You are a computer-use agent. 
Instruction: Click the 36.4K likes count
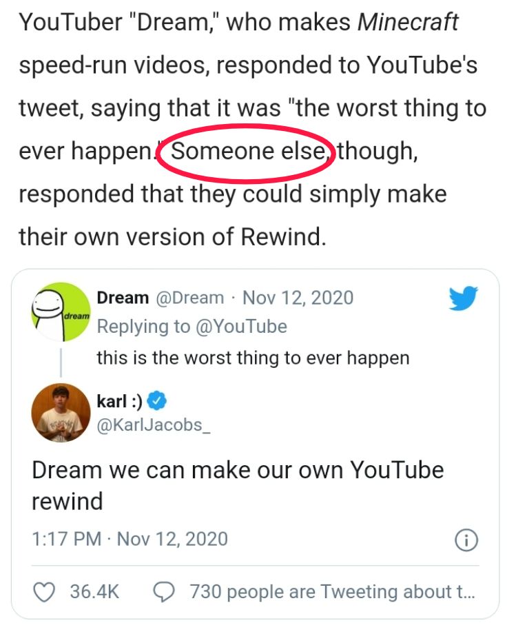point(95,591)
